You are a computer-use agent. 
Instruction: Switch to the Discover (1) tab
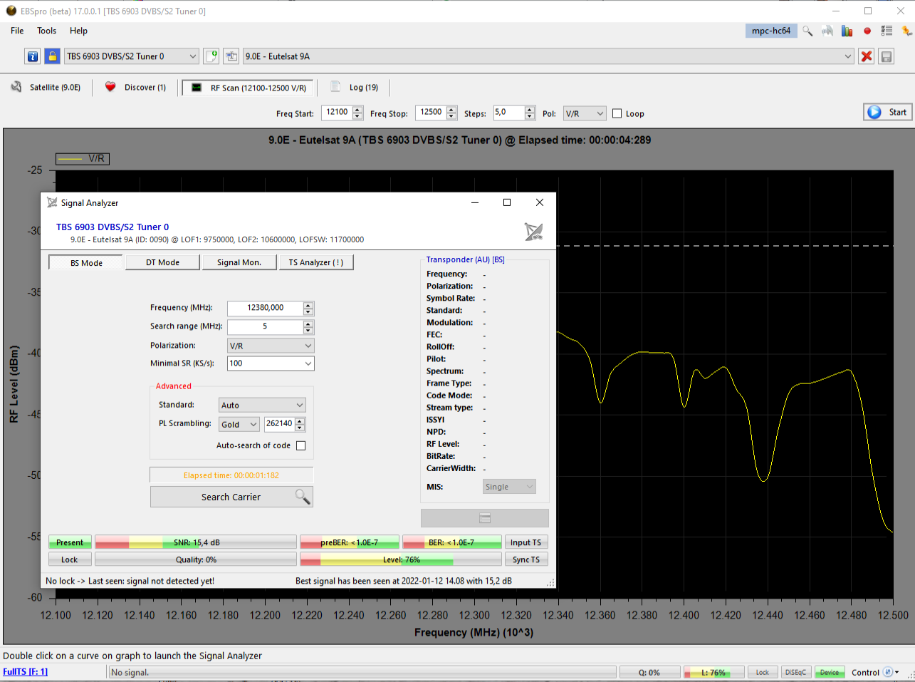135,87
